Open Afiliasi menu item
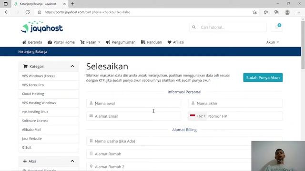 tap(176, 42)
